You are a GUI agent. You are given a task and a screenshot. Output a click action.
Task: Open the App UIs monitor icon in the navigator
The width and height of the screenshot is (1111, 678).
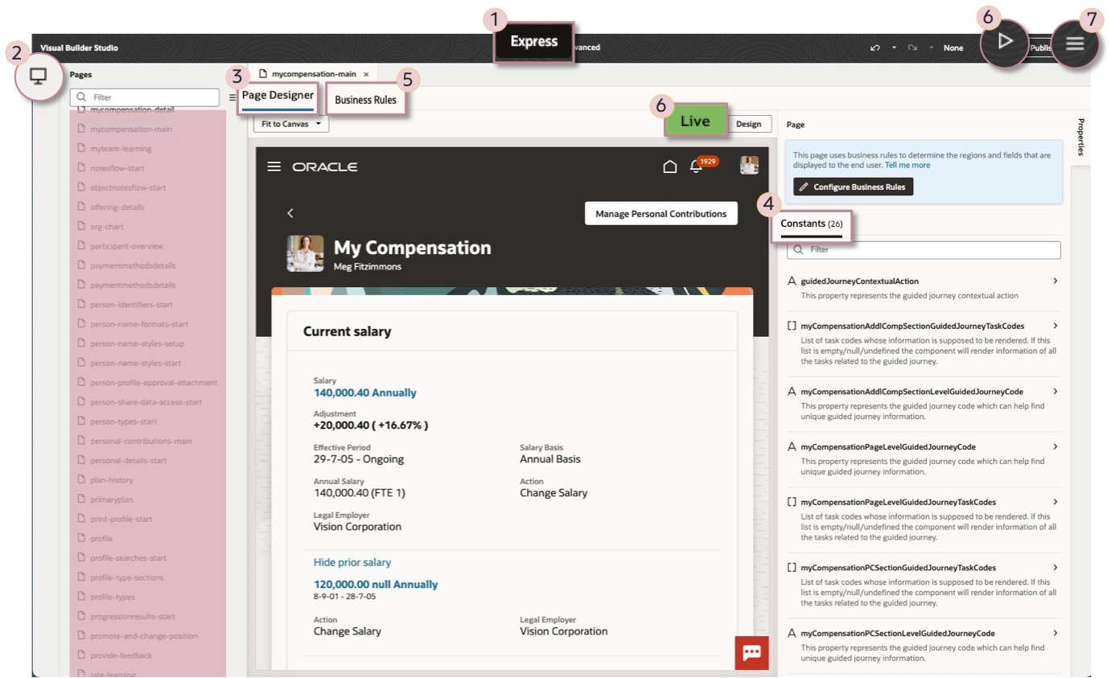pyautogui.click(x=39, y=76)
